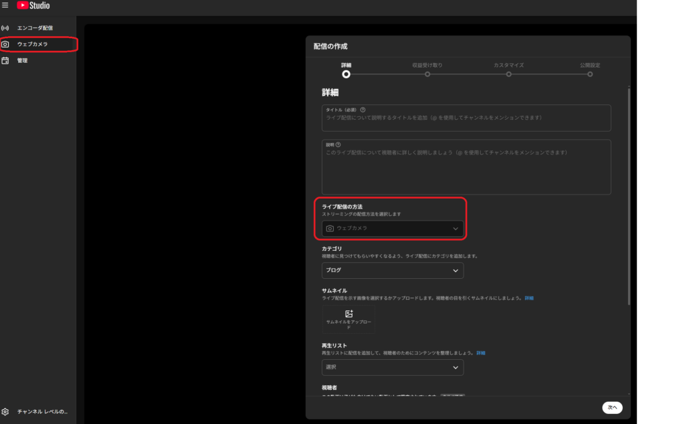The width and height of the screenshot is (685, 424).
Task: Click the サムネイルをアップロード image icon
Action: (x=349, y=314)
